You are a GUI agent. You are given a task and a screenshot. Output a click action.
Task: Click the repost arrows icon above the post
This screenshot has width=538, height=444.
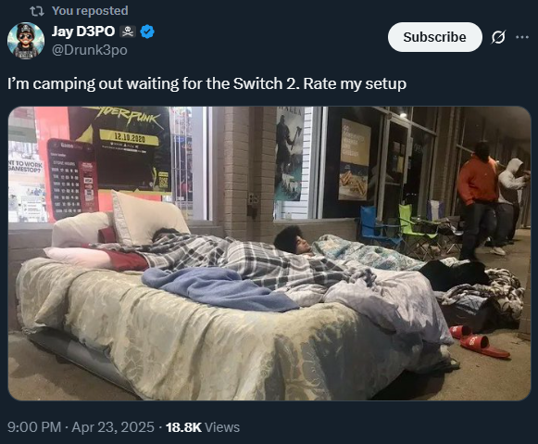37,11
